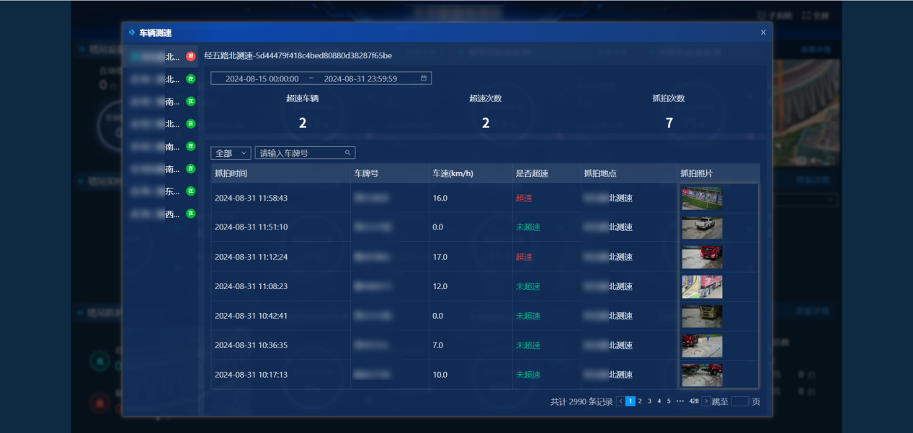Go to next page using right arrow
This screenshot has height=433, width=913.
(706, 401)
